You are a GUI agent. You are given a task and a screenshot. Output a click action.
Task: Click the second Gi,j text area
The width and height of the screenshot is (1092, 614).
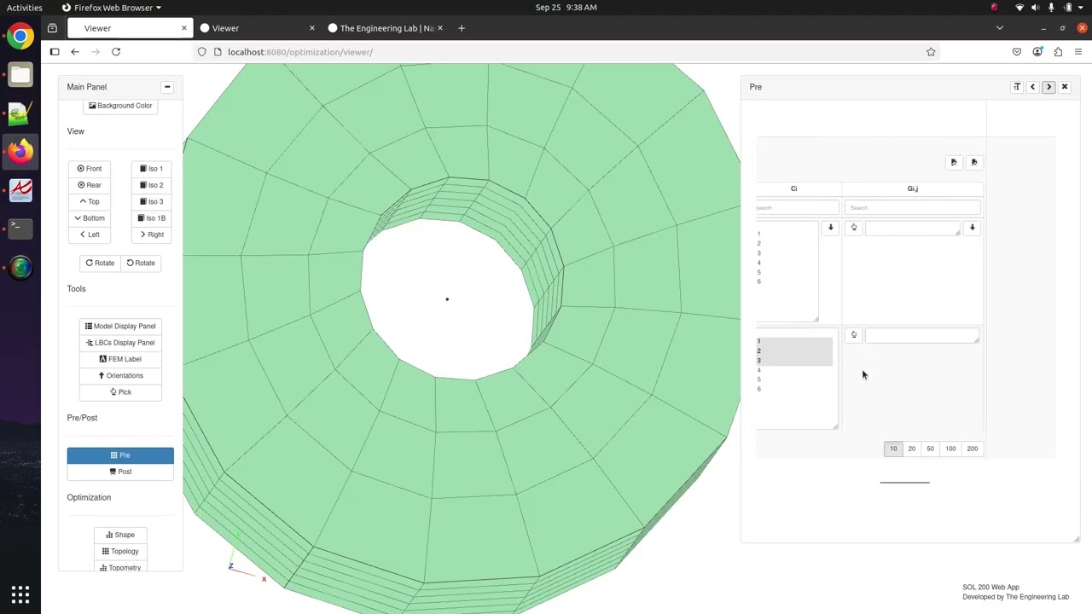click(922, 335)
